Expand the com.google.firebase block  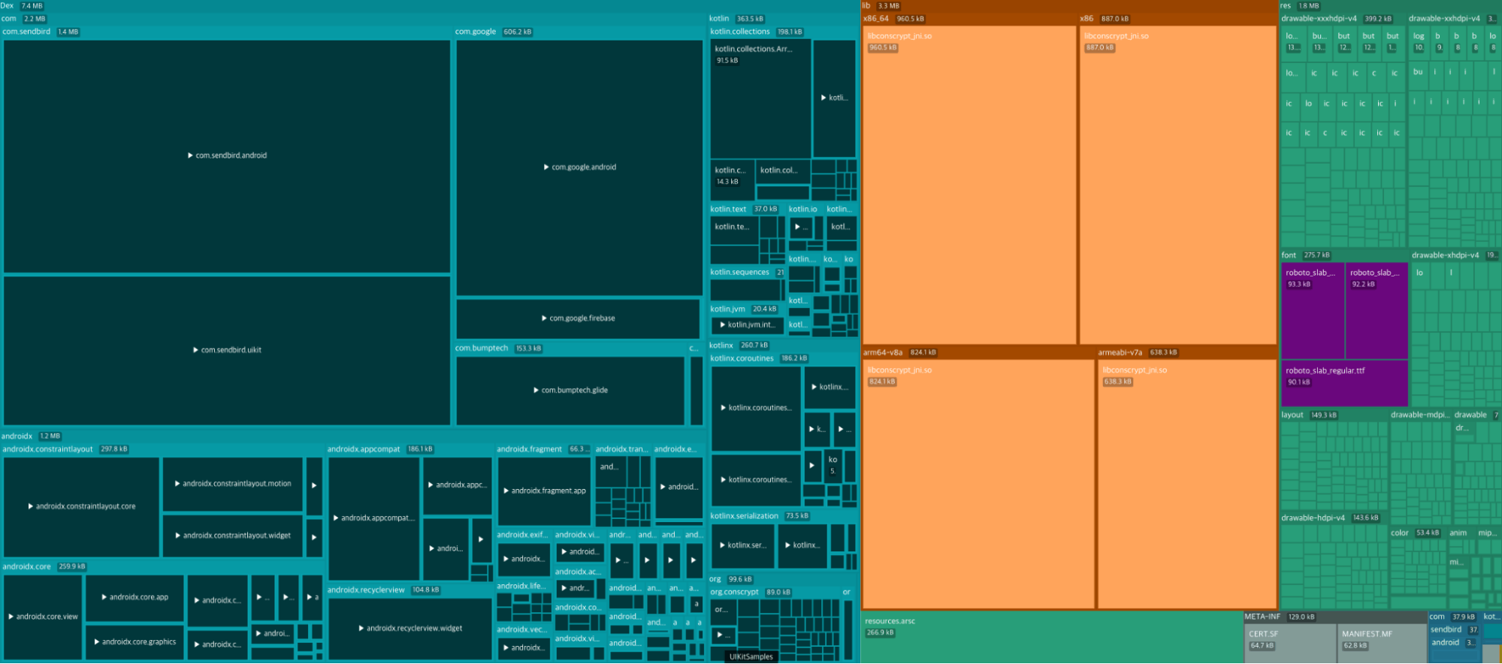coord(578,318)
